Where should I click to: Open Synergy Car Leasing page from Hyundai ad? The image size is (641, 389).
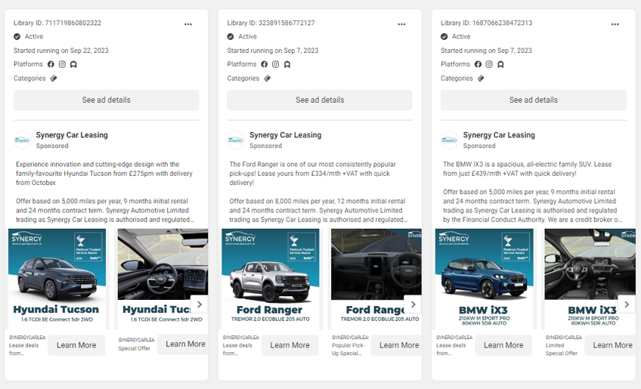[x=72, y=135]
